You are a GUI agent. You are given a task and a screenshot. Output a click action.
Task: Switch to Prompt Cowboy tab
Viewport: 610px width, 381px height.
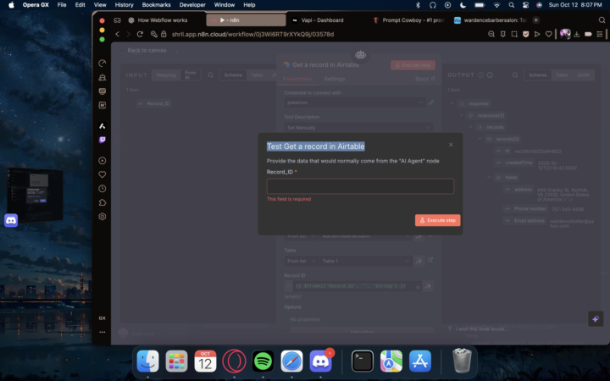point(408,20)
